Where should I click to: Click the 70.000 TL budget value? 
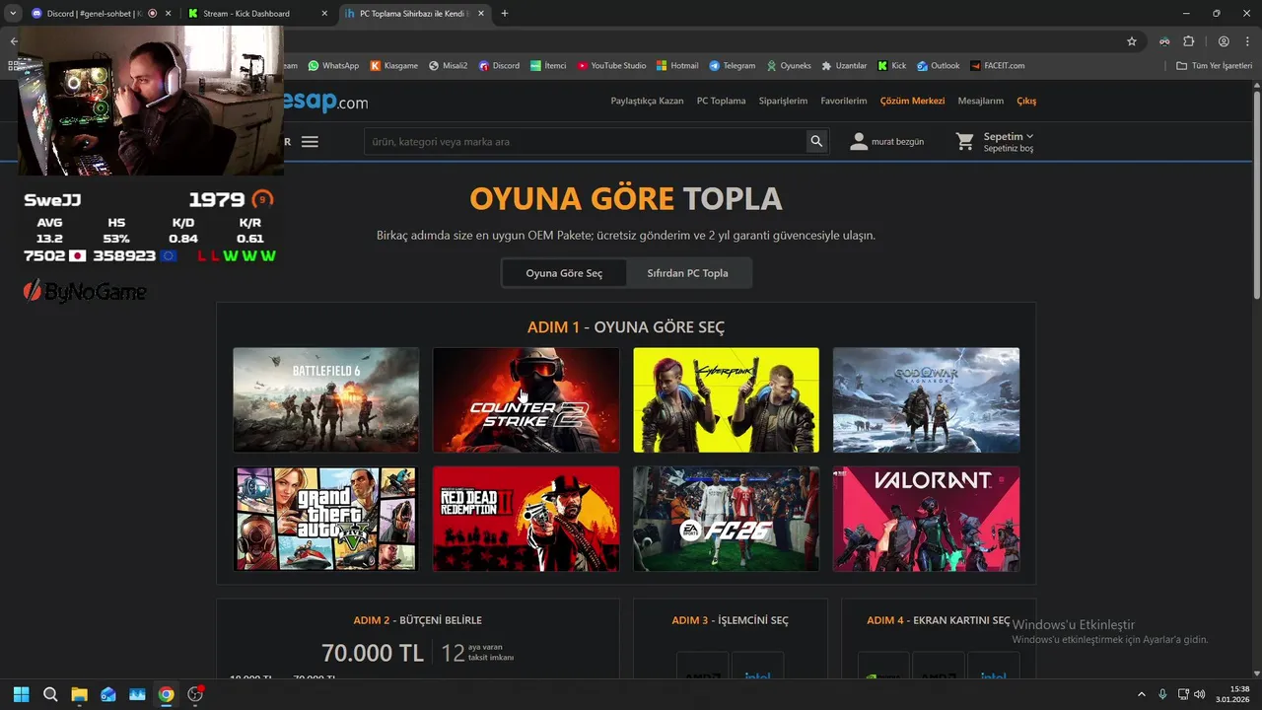[x=372, y=653]
